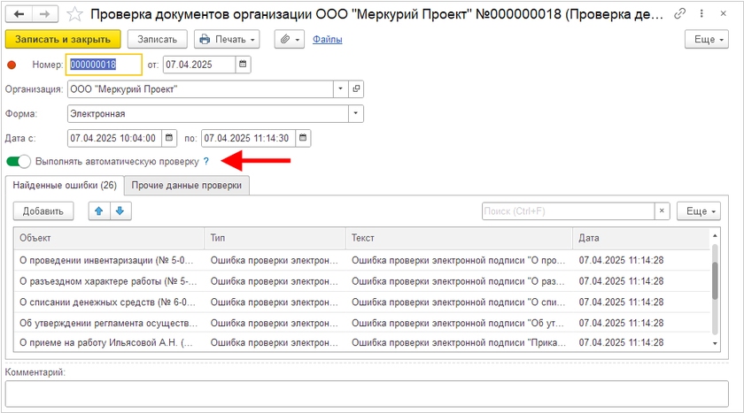Open the table Еще menu
The width and height of the screenshot is (744, 413).
699,211
